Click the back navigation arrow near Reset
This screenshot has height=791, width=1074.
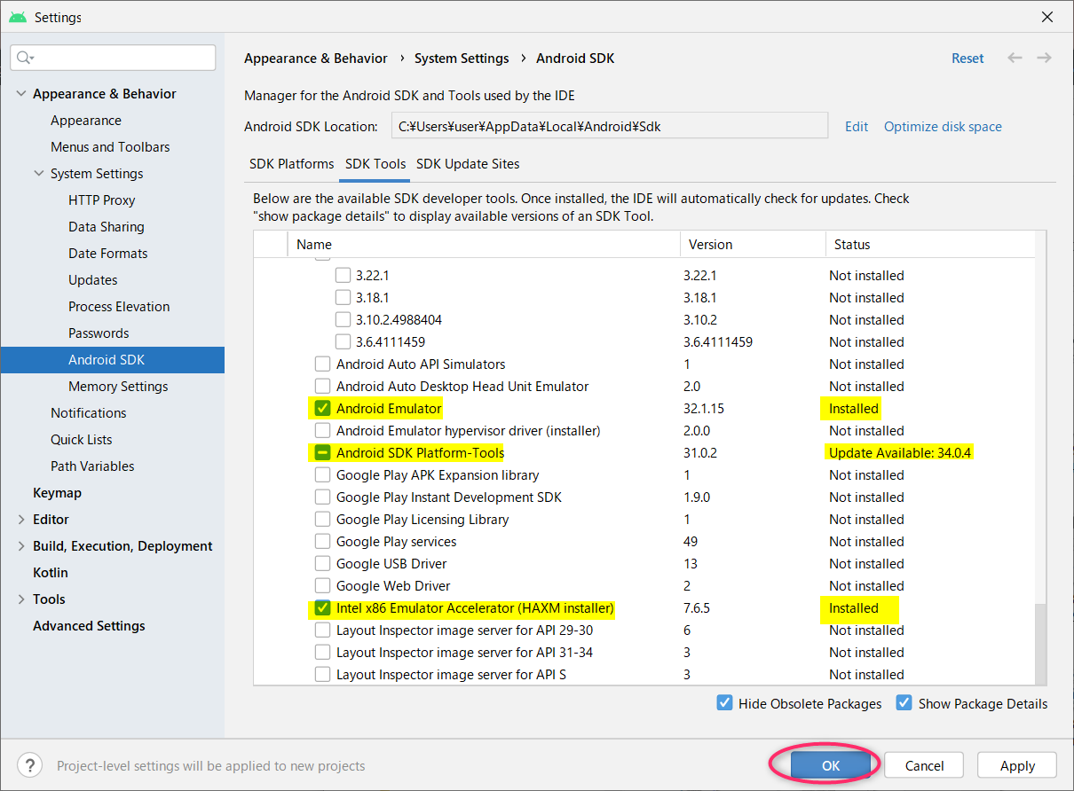point(1015,58)
